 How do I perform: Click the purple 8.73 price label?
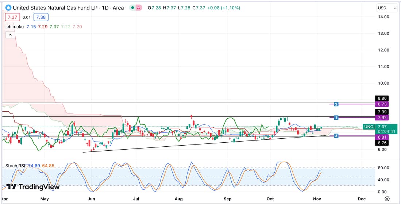click(x=385, y=104)
